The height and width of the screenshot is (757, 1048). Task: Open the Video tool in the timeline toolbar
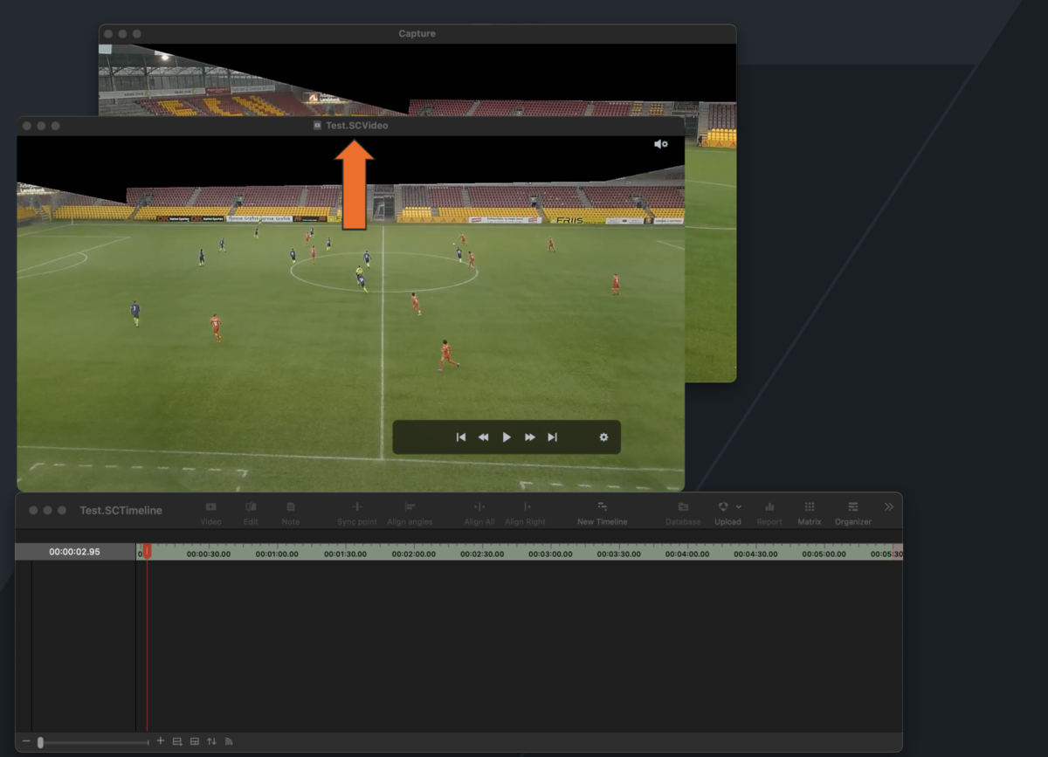click(210, 513)
